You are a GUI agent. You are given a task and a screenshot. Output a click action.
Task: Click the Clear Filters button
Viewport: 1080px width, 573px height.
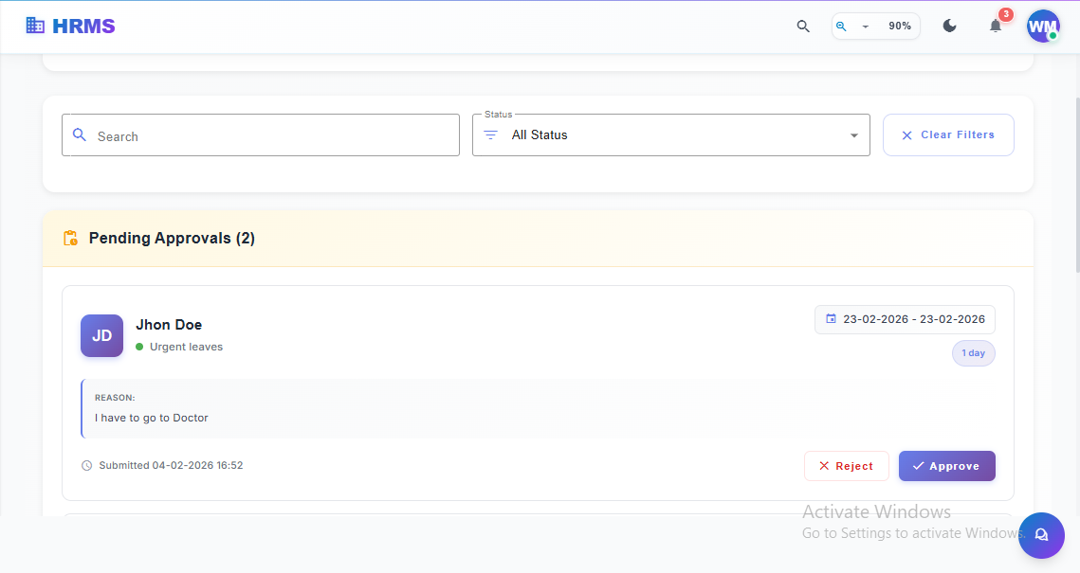[x=948, y=134]
